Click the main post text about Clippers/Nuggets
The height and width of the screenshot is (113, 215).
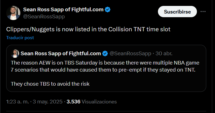pyautogui.click(x=88, y=29)
